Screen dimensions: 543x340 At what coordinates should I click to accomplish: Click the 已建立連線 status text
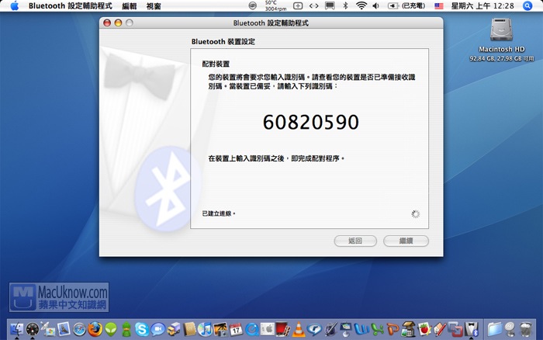click(x=219, y=213)
